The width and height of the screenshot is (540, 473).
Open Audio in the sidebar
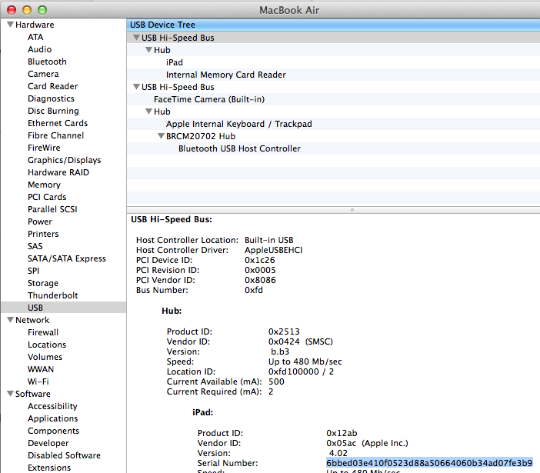[39, 49]
